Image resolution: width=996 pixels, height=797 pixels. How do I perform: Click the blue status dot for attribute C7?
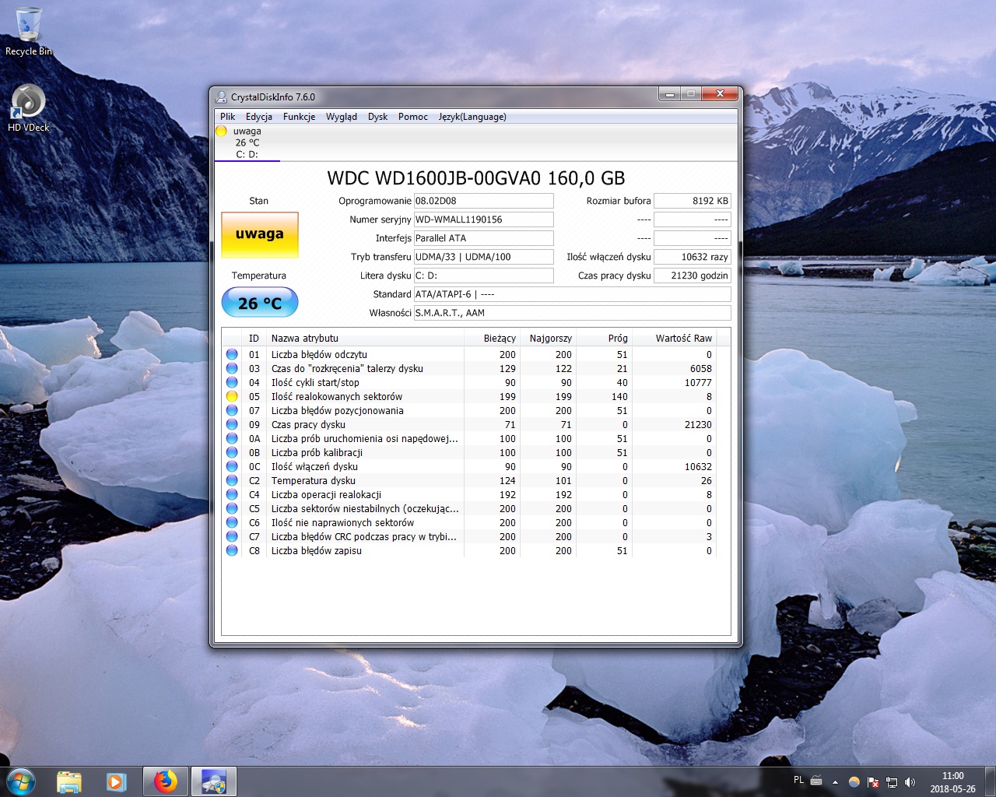[232, 536]
